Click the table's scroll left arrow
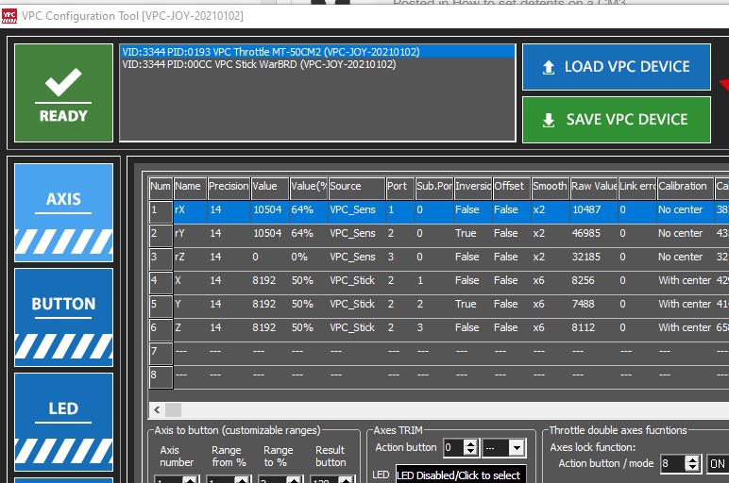This screenshot has width=729, height=483. tap(157, 410)
